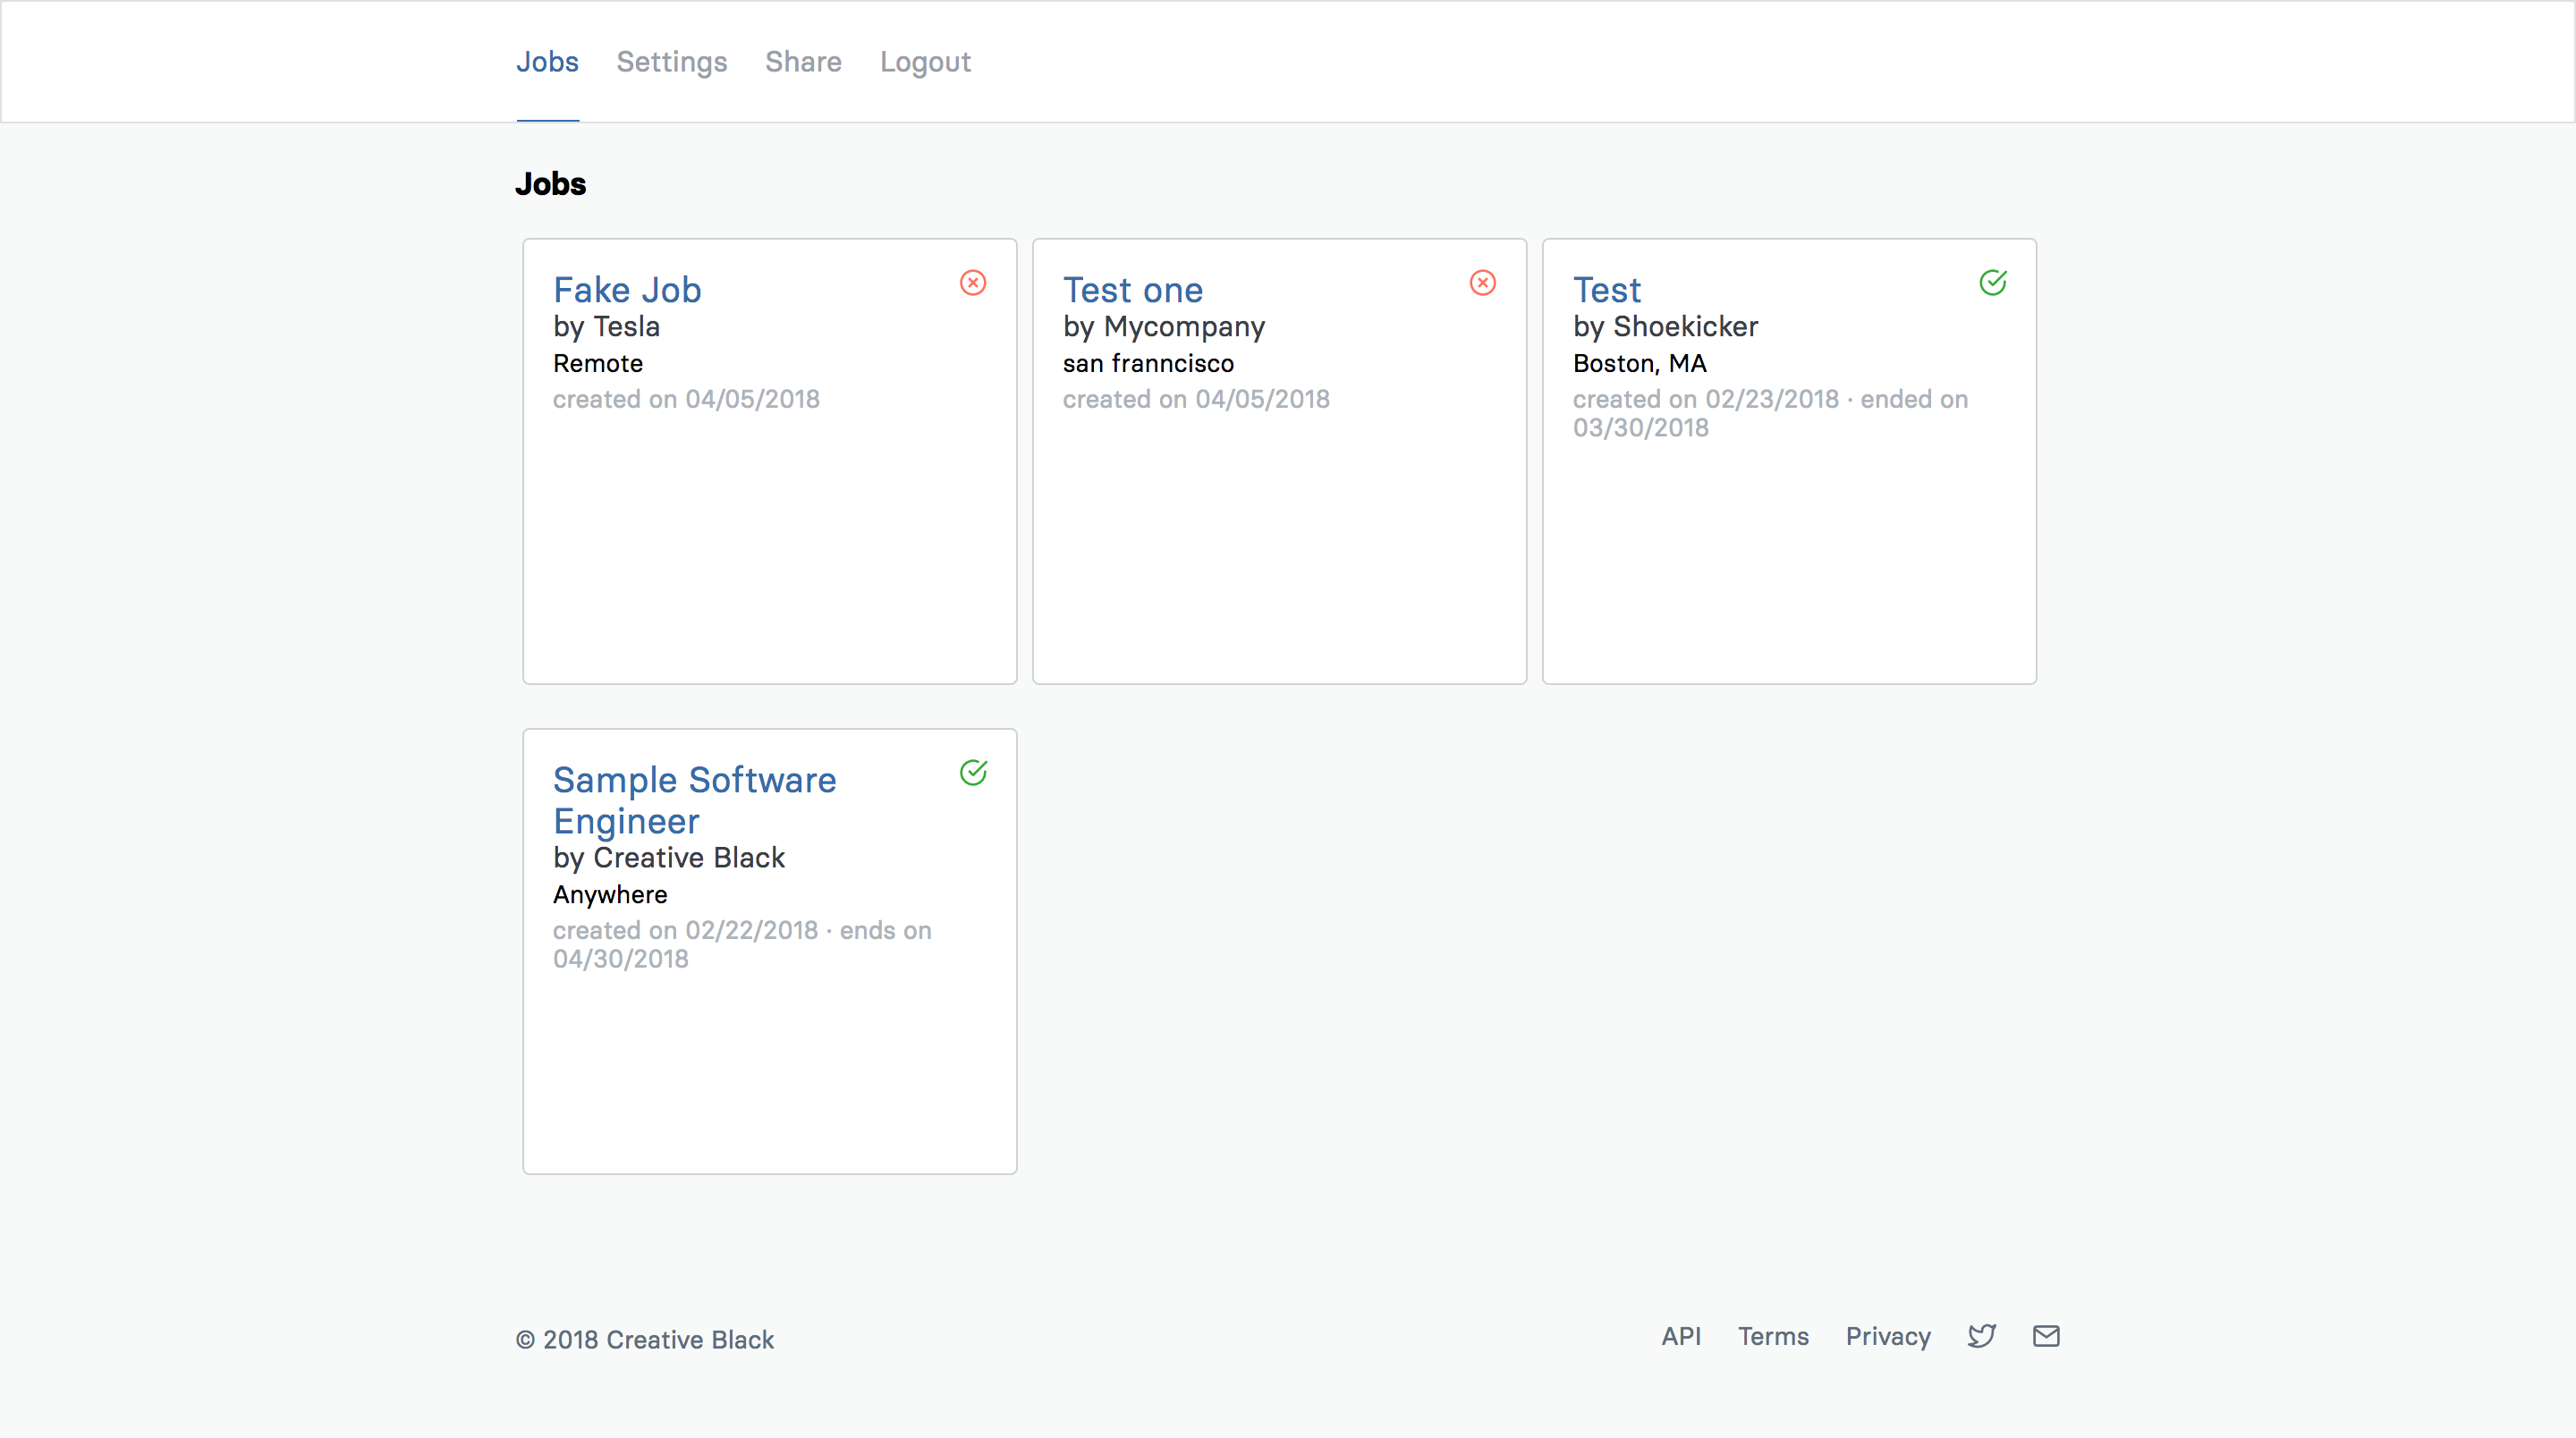Click the red status icon on Fake Job card

click(973, 283)
